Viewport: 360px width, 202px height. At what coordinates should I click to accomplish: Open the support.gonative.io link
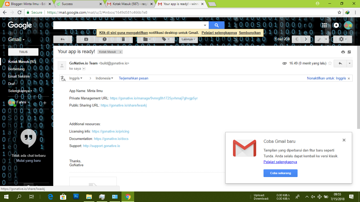coord(101,146)
